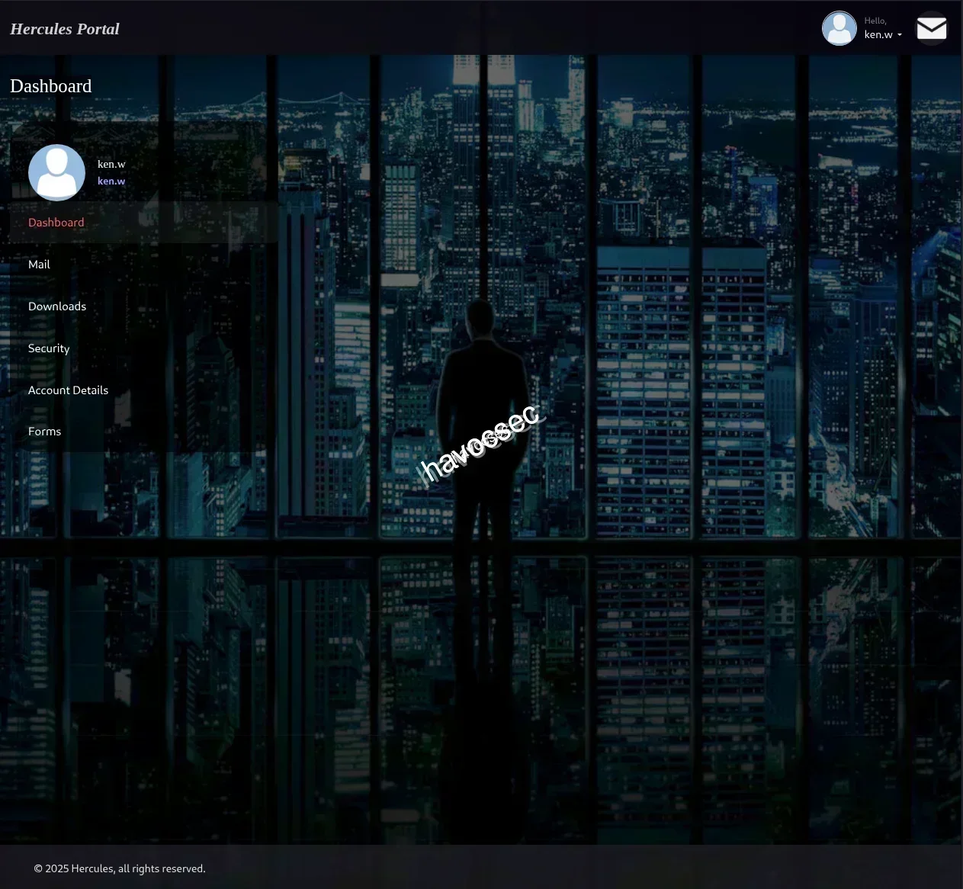Click white ken.w display name in sidebar
The image size is (963, 889).
111,164
